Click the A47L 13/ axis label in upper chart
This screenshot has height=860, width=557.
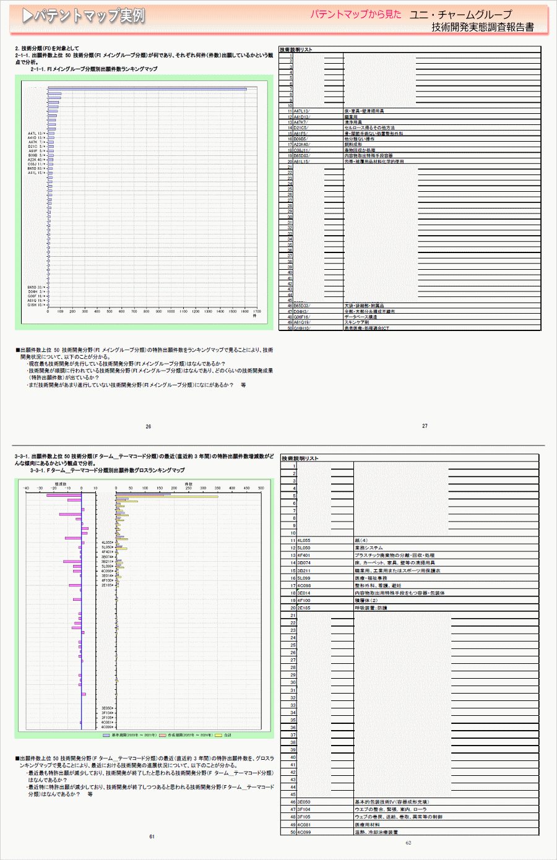pyautogui.click(x=36, y=134)
